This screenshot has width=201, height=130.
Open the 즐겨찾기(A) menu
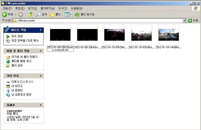point(48,8)
